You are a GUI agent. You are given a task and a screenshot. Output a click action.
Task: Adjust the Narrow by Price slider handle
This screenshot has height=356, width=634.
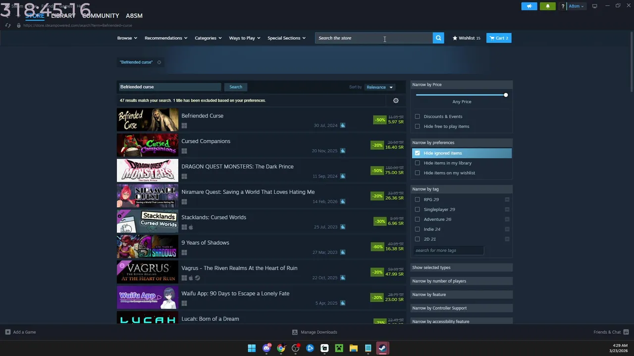coord(506,95)
